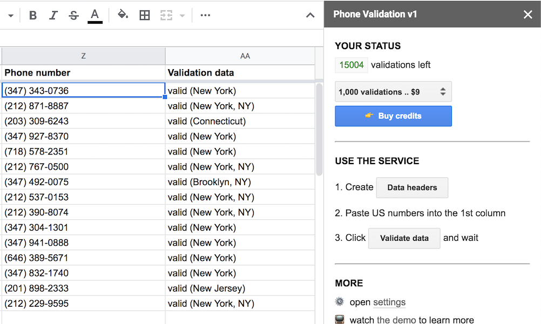This screenshot has width=541, height=324.
Task: Click the Buy credits button
Action: 393,116
